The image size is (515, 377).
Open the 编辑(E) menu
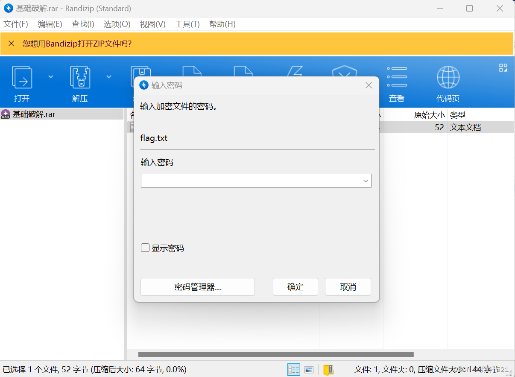coord(50,24)
